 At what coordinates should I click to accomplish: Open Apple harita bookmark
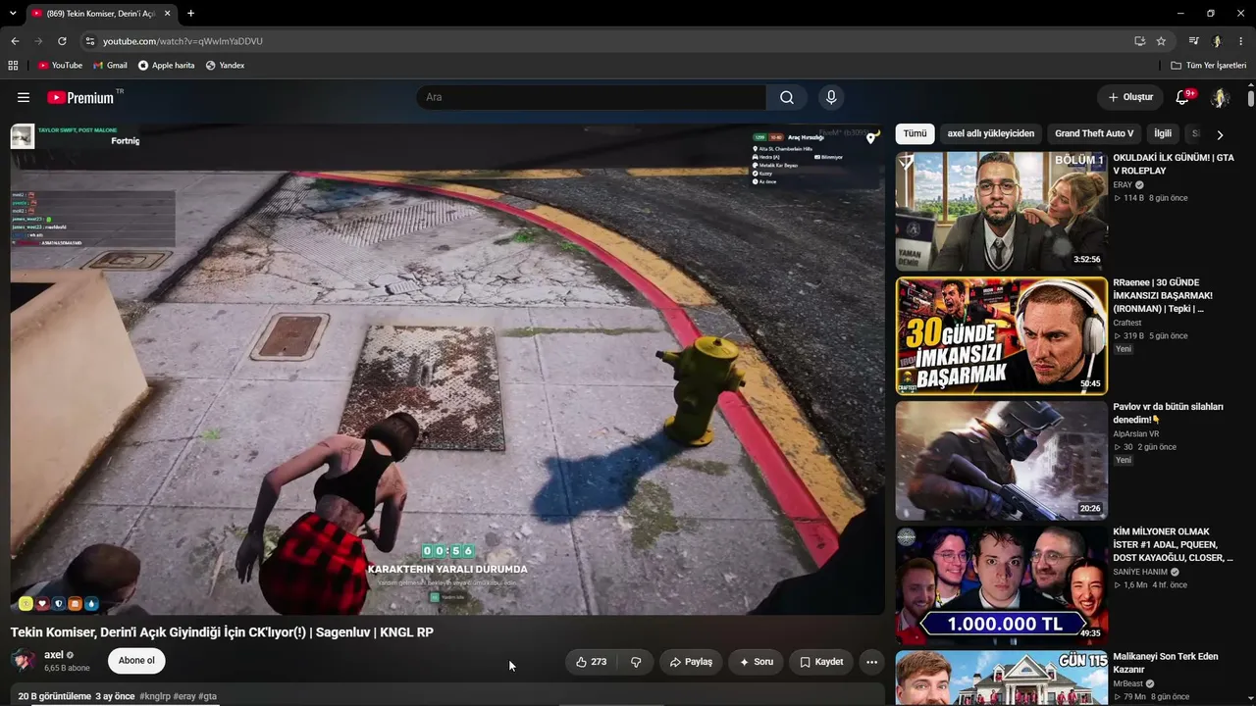(166, 66)
